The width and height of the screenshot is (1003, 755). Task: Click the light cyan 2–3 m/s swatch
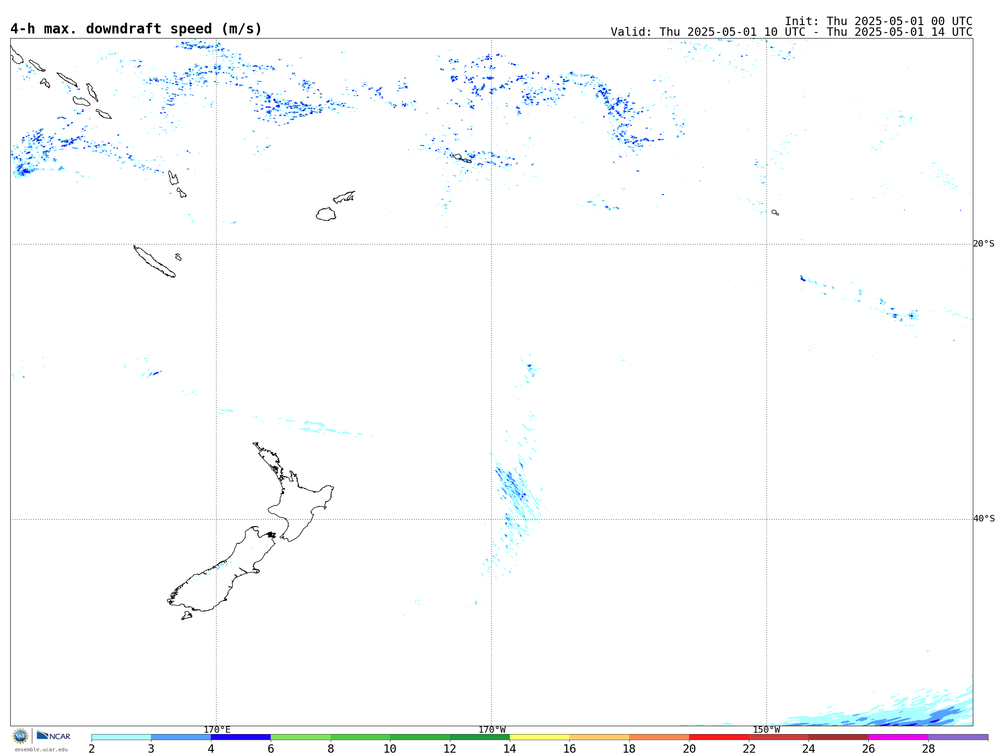coord(121,737)
